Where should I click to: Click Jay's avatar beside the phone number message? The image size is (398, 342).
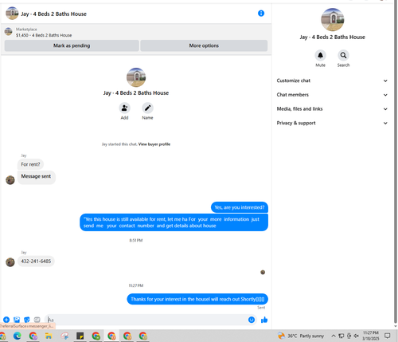point(10,262)
